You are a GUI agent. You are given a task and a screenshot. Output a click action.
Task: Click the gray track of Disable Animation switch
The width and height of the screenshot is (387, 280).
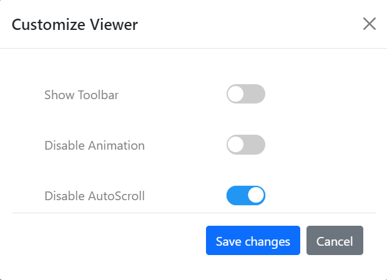256,145
